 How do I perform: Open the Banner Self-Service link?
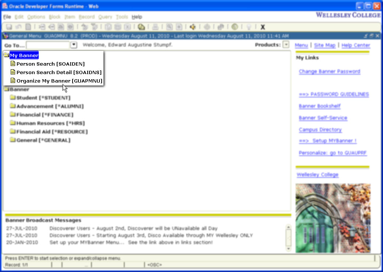click(323, 118)
